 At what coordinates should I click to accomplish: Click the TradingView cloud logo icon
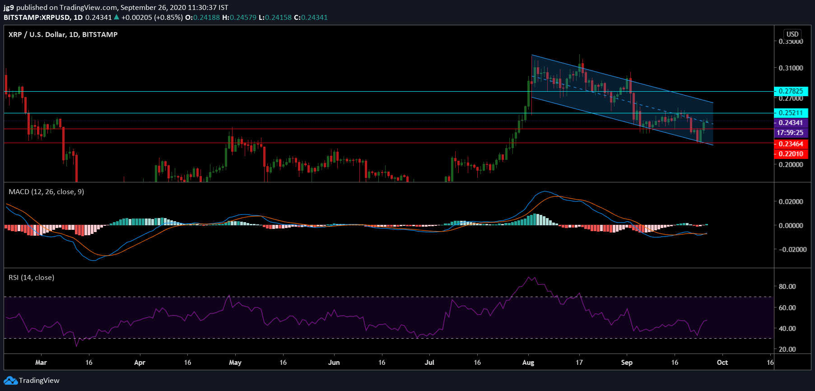tap(10, 381)
